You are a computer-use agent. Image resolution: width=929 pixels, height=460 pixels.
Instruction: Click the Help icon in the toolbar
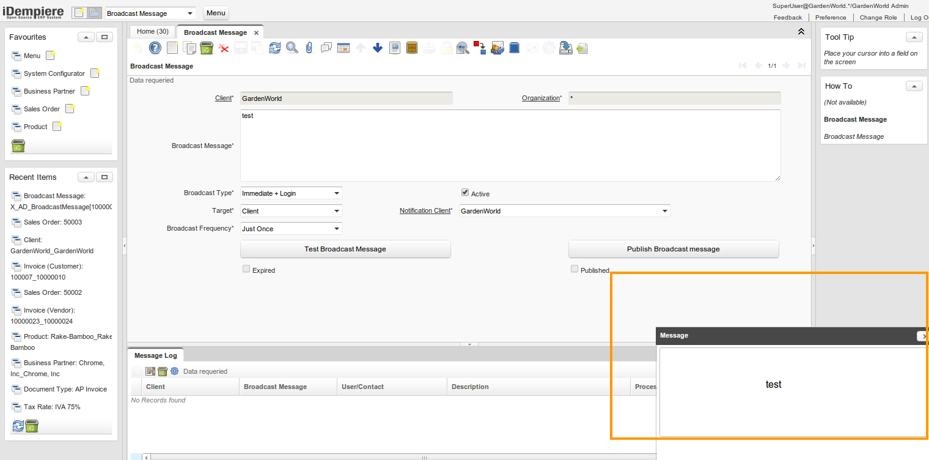155,48
